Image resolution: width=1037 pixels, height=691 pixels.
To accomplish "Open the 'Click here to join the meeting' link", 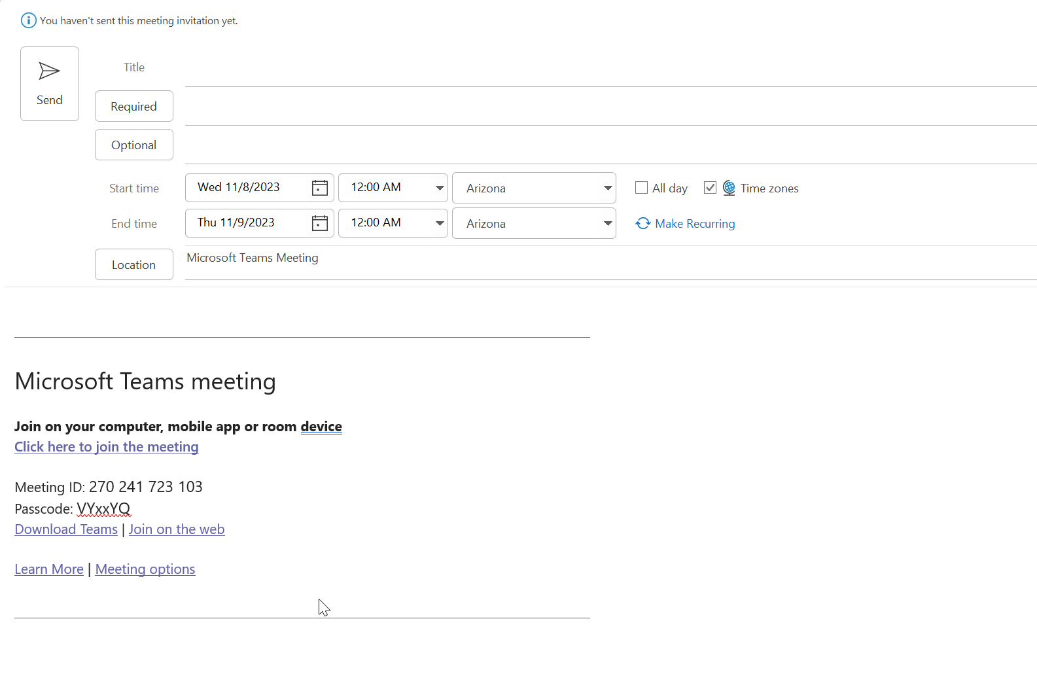I will point(107,447).
